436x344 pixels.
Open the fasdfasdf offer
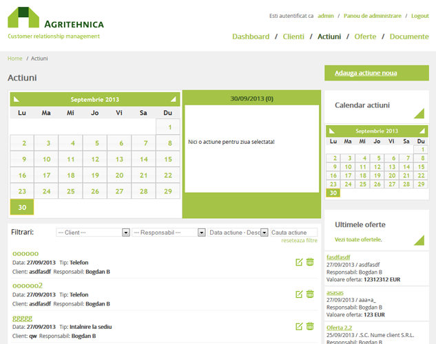click(338, 257)
